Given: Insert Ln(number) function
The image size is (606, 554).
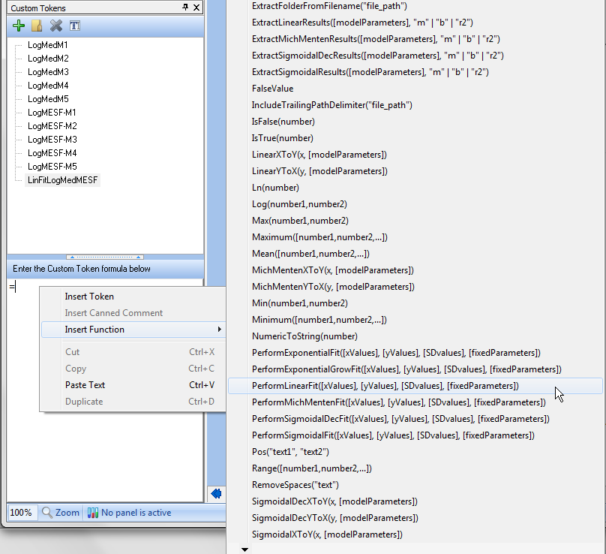Looking at the screenshot, I should (275, 188).
